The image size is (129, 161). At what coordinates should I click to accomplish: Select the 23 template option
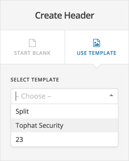tap(64, 139)
